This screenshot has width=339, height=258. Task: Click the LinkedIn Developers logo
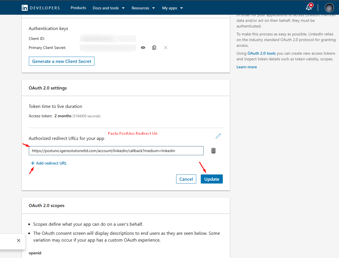[41, 8]
